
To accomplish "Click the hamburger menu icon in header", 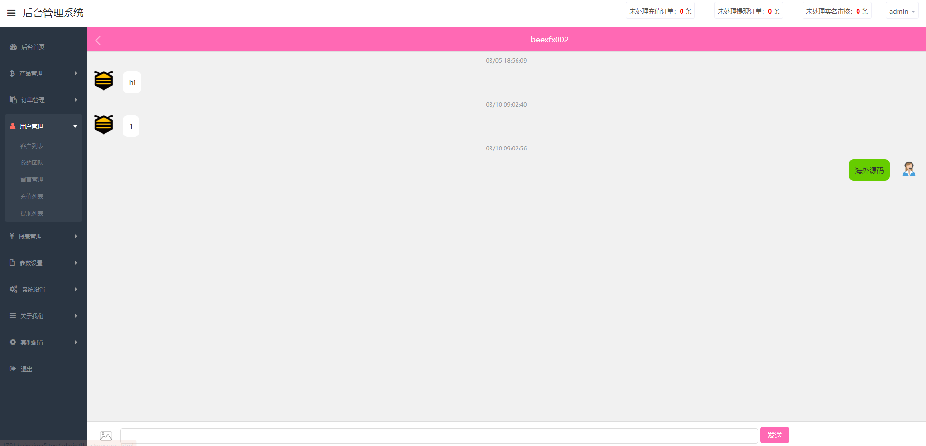I will pos(12,13).
